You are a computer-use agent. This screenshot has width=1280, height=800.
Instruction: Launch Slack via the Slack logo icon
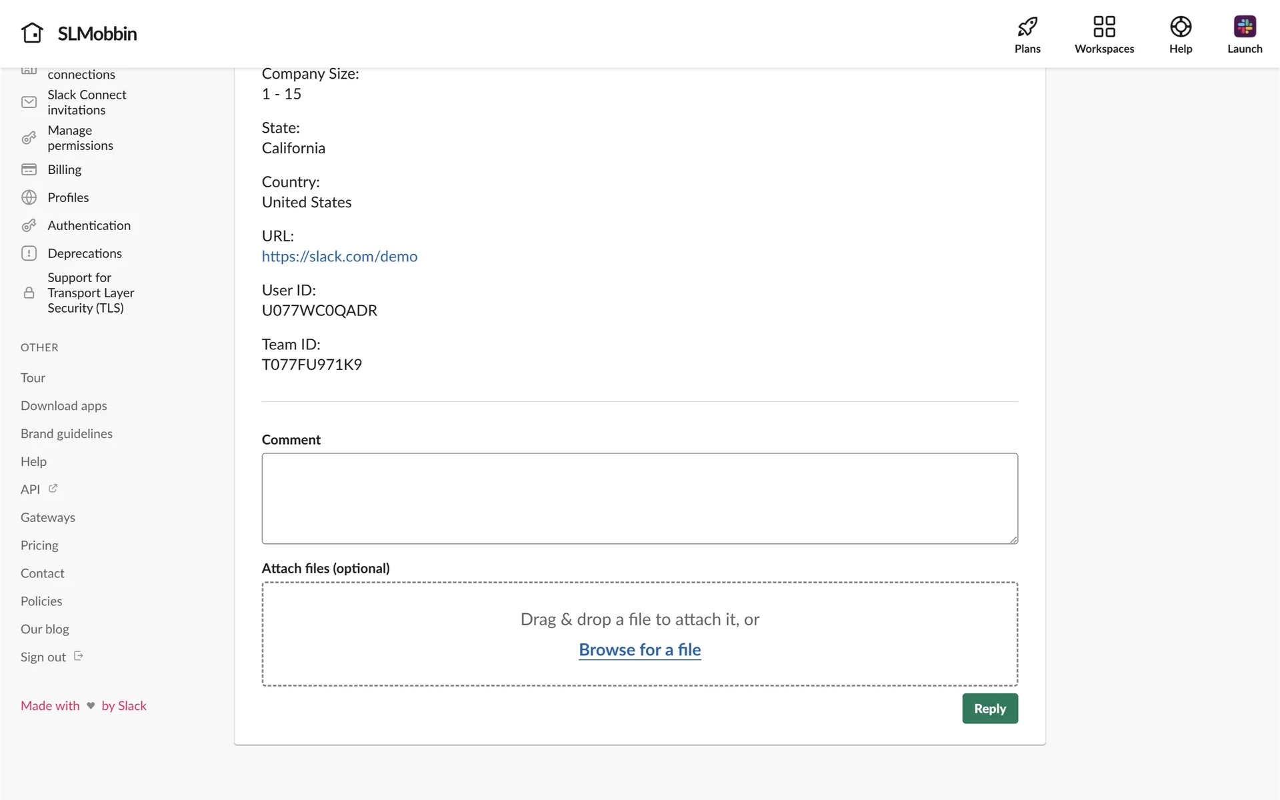coord(1245,27)
